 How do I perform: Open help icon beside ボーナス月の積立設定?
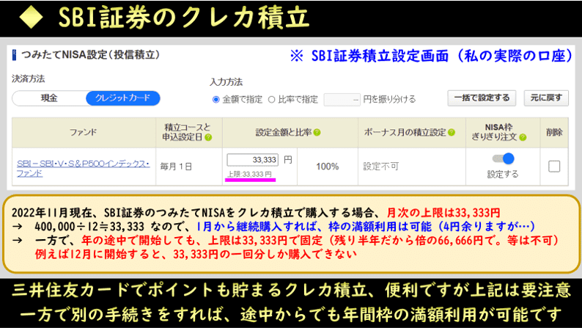coord(452,132)
